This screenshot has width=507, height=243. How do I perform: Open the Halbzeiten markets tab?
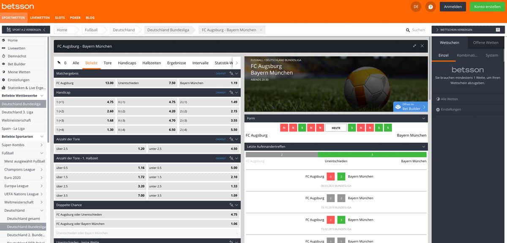tap(152, 63)
